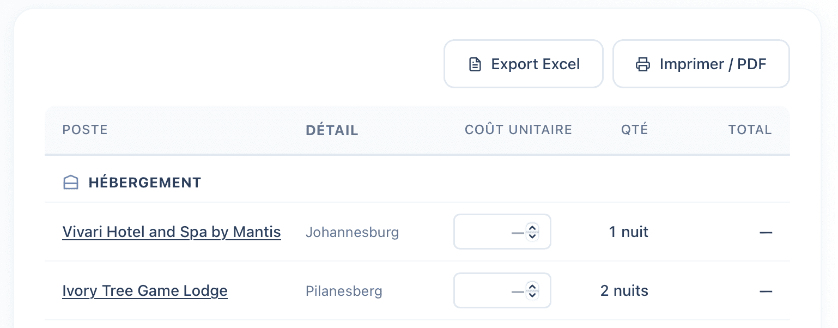Screen dimensions: 838x328
Task: Increase unit cost for Vivari Hotel with up arrow
Action: click(x=533, y=228)
